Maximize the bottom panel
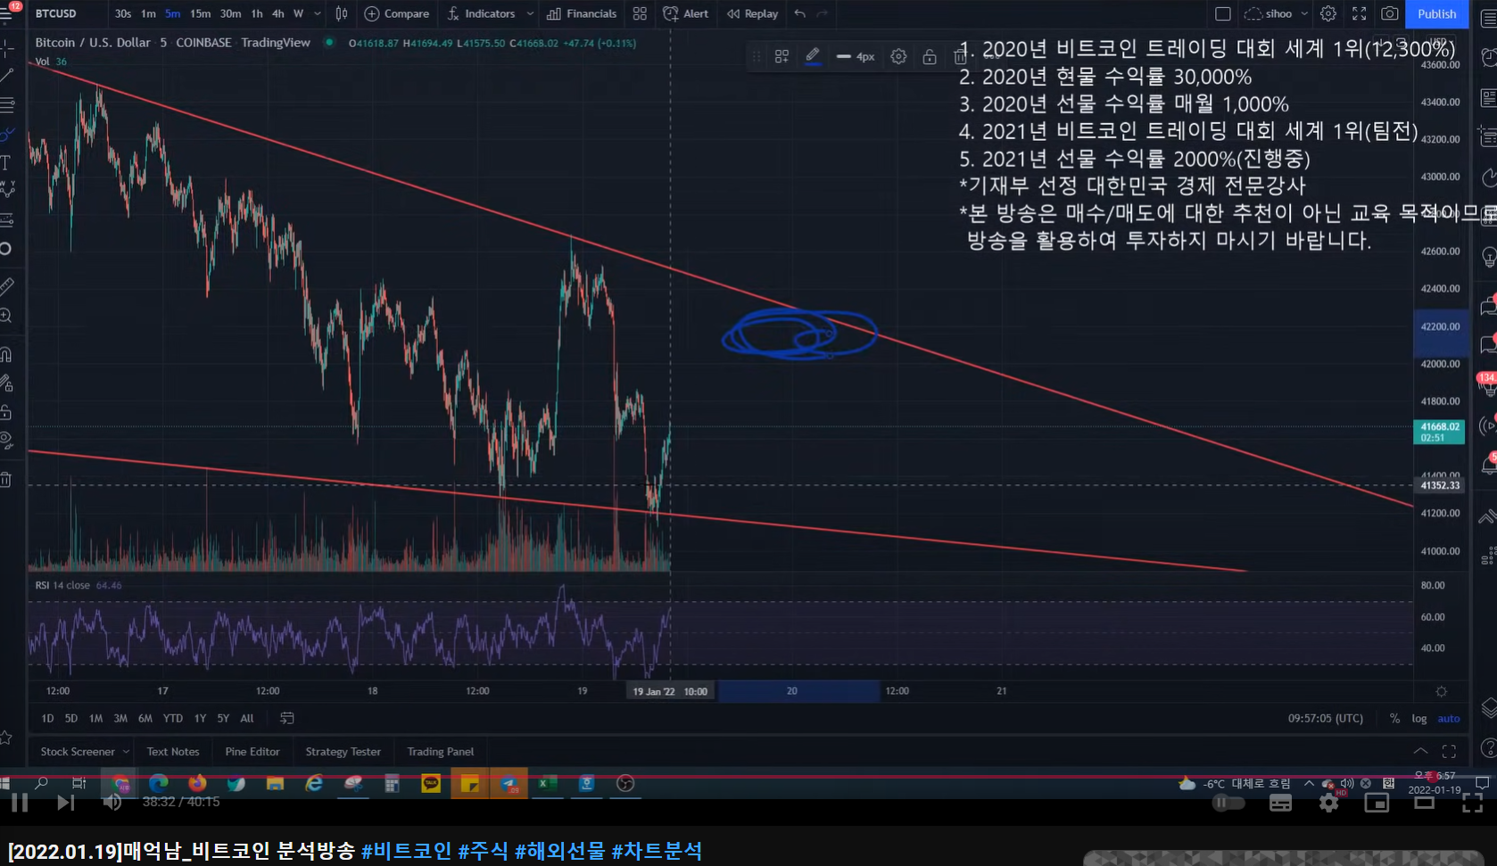Viewport: 1497px width, 866px height. [1449, 751]
